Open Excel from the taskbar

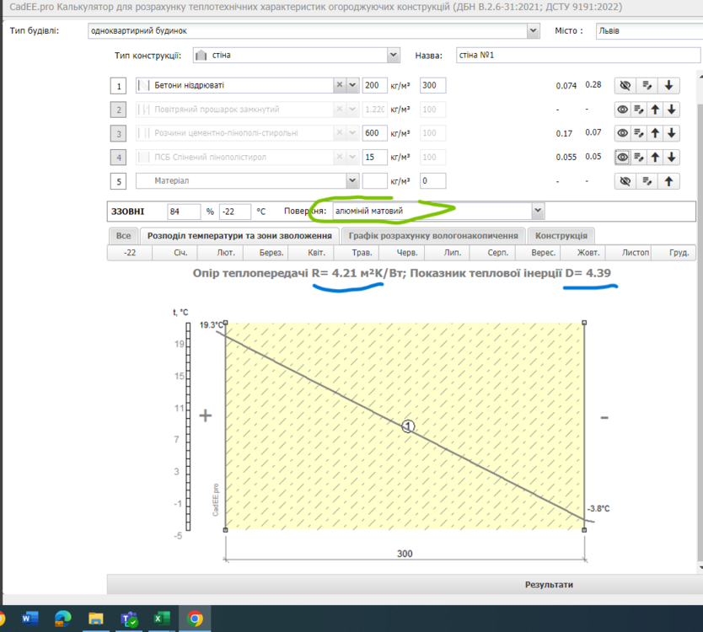point(161,619)
